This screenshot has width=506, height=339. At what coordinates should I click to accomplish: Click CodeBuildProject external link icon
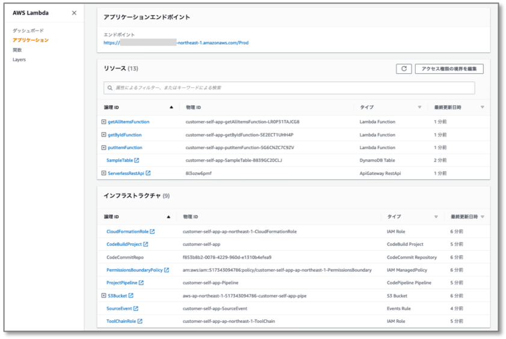(146, 244)
